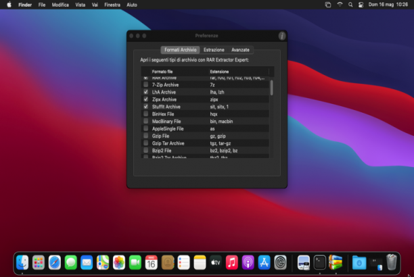Open App Store in dock
Viewport: 414px width, 277px height.
click(x=264, y=263)
